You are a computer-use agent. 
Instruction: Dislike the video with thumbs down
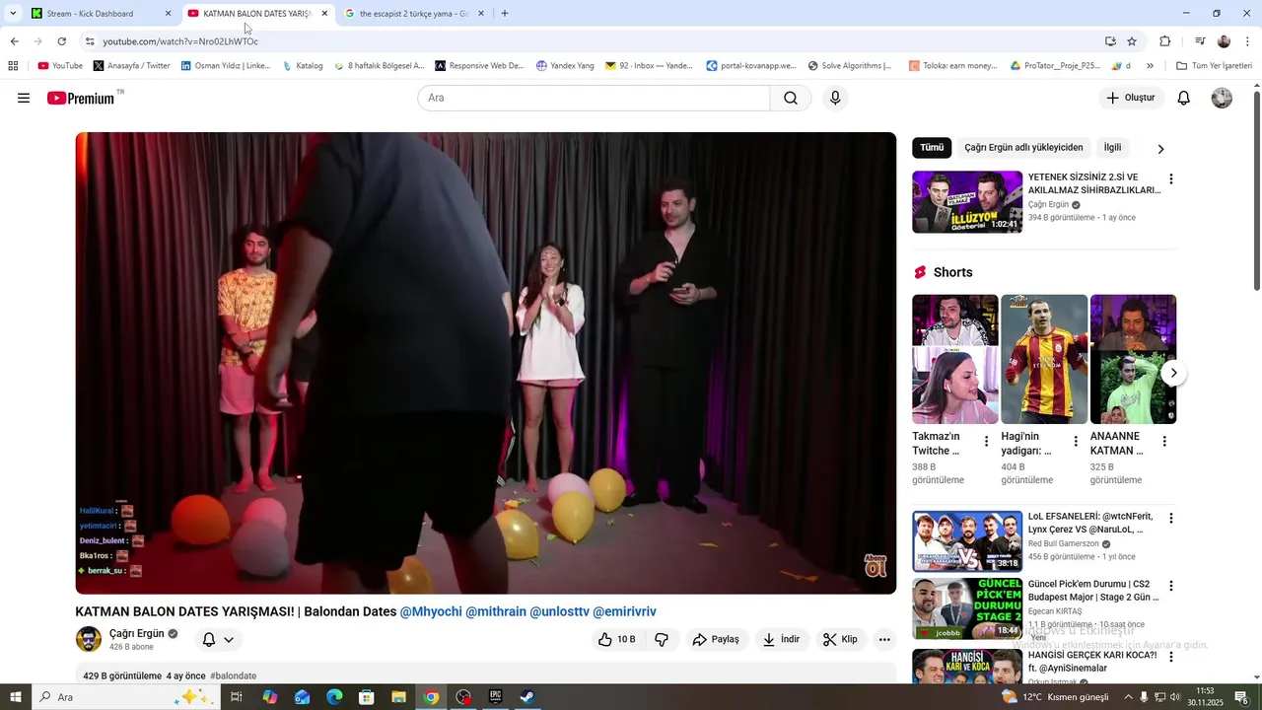(x=662, y=639)
